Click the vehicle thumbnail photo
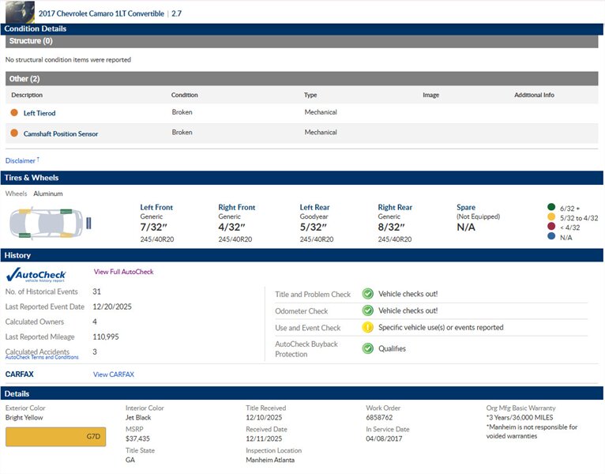The image size is (605, 474). (19, 11)
